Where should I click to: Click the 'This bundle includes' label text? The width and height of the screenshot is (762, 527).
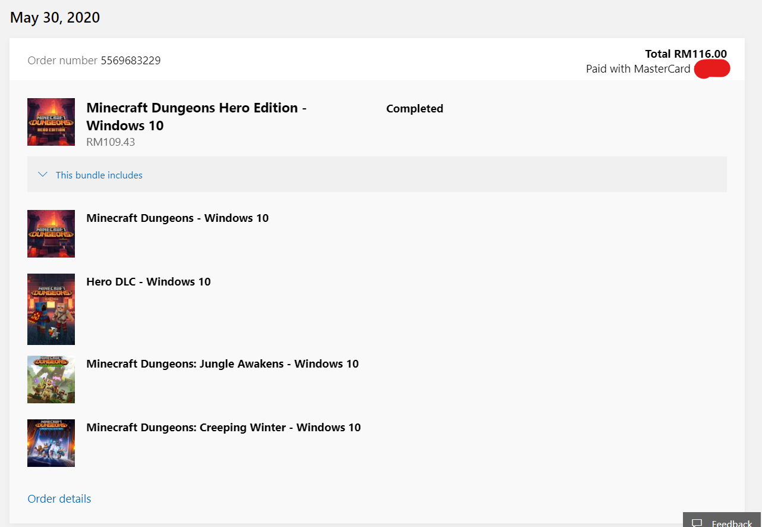point(99,175)
